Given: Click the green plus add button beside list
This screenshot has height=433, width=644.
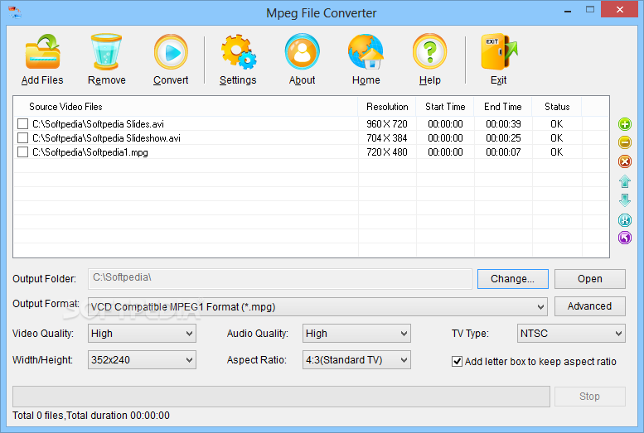Looking at the screenshot, I should pyautogui.click(x=625, y=124).
